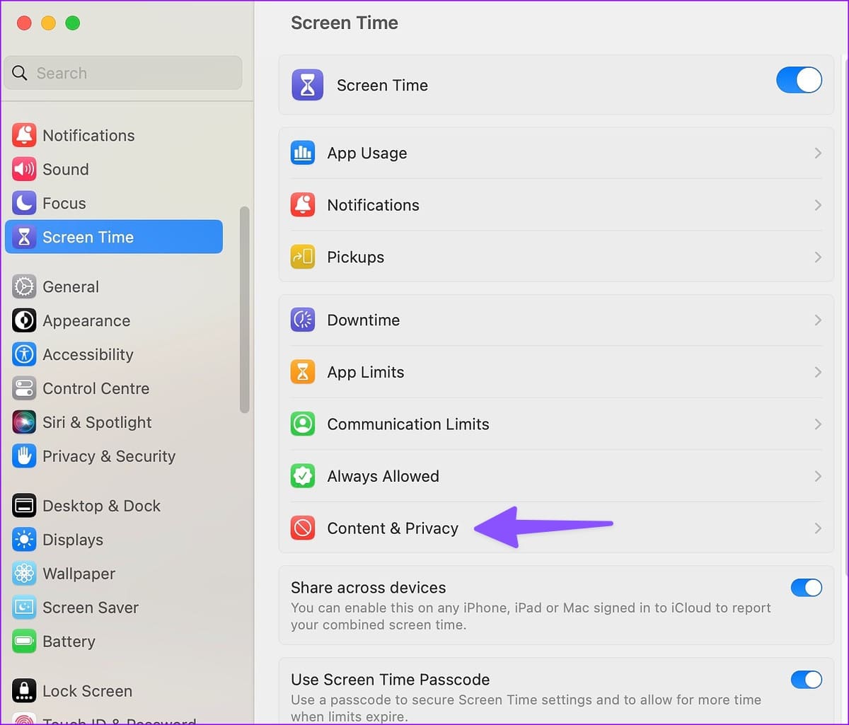Select the 'Focus' sidebar label

(64, 203)
